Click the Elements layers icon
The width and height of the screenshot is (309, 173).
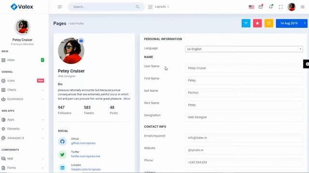tap(3, 129)
